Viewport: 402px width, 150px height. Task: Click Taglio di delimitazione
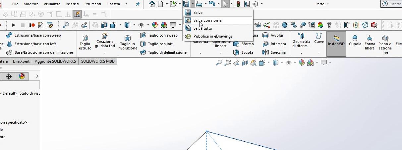[163, 52]
